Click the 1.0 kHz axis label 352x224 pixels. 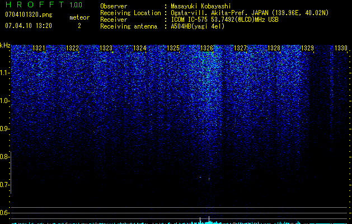(x=4, y=101)
